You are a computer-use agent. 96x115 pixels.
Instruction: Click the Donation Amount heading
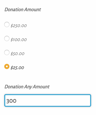(x=23, y=9)
